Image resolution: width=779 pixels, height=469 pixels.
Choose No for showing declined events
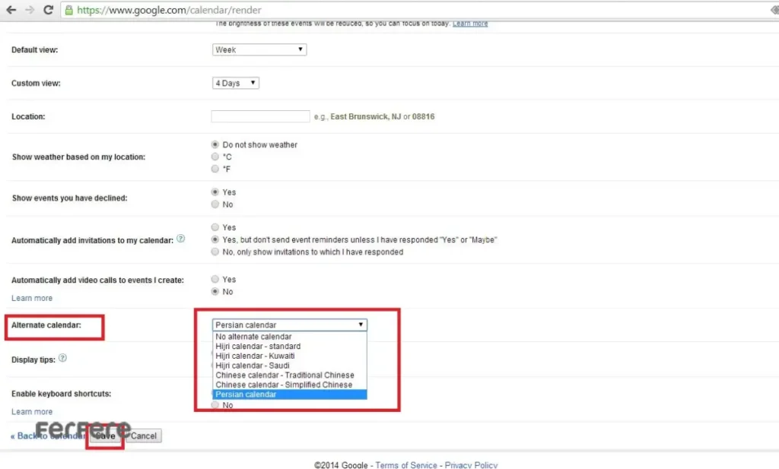(x=215, y=204)
